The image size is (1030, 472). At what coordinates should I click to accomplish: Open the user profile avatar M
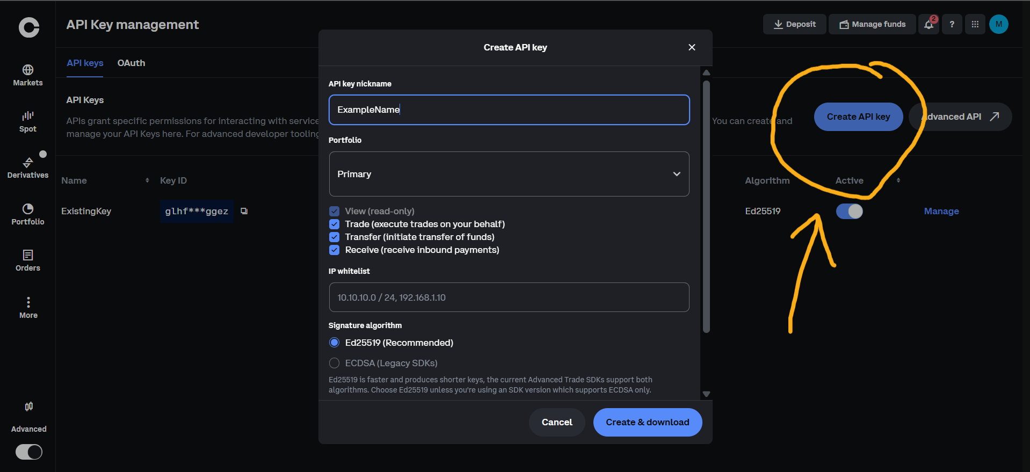click(999, 24)
